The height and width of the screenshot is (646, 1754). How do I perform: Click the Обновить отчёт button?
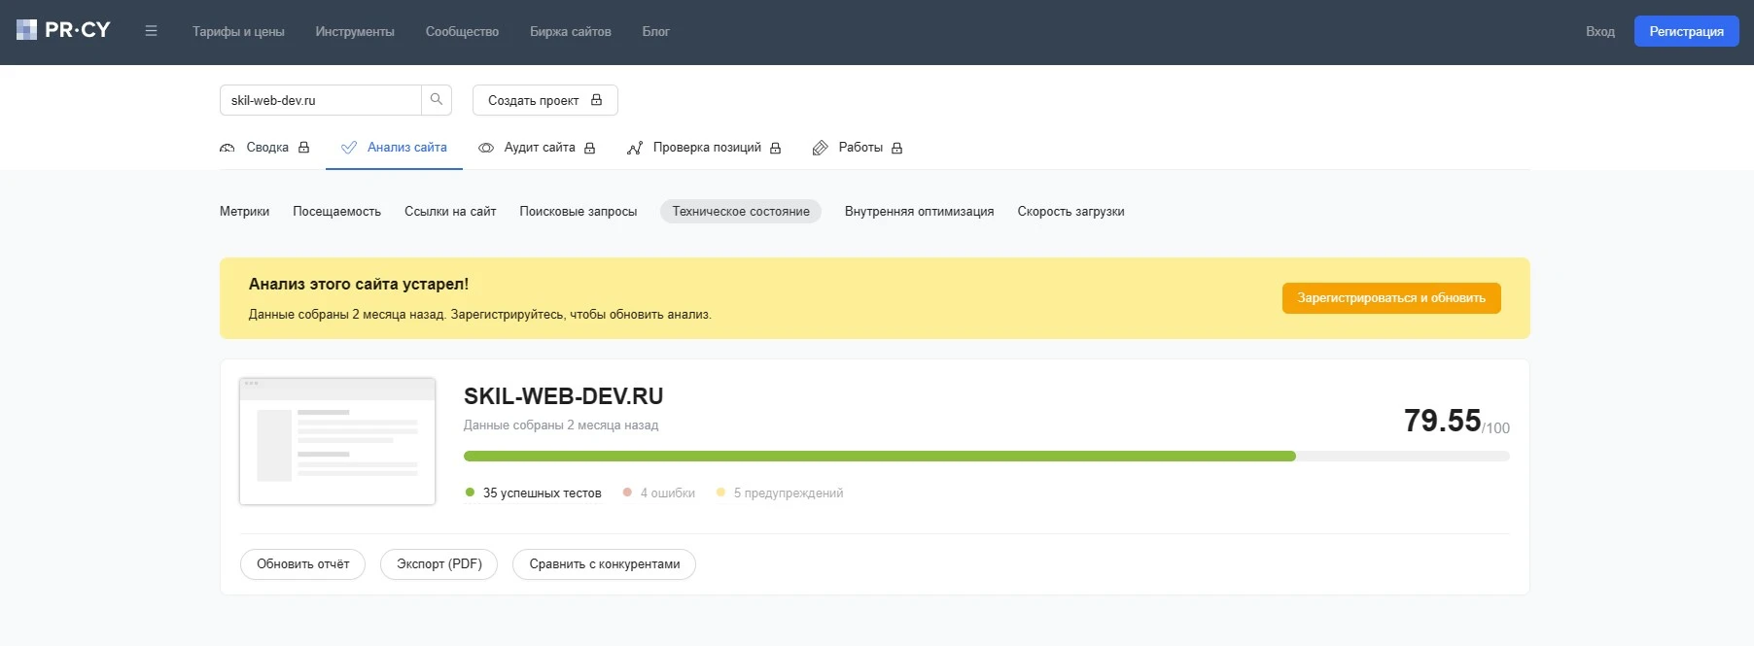click(x=302, y=564)
